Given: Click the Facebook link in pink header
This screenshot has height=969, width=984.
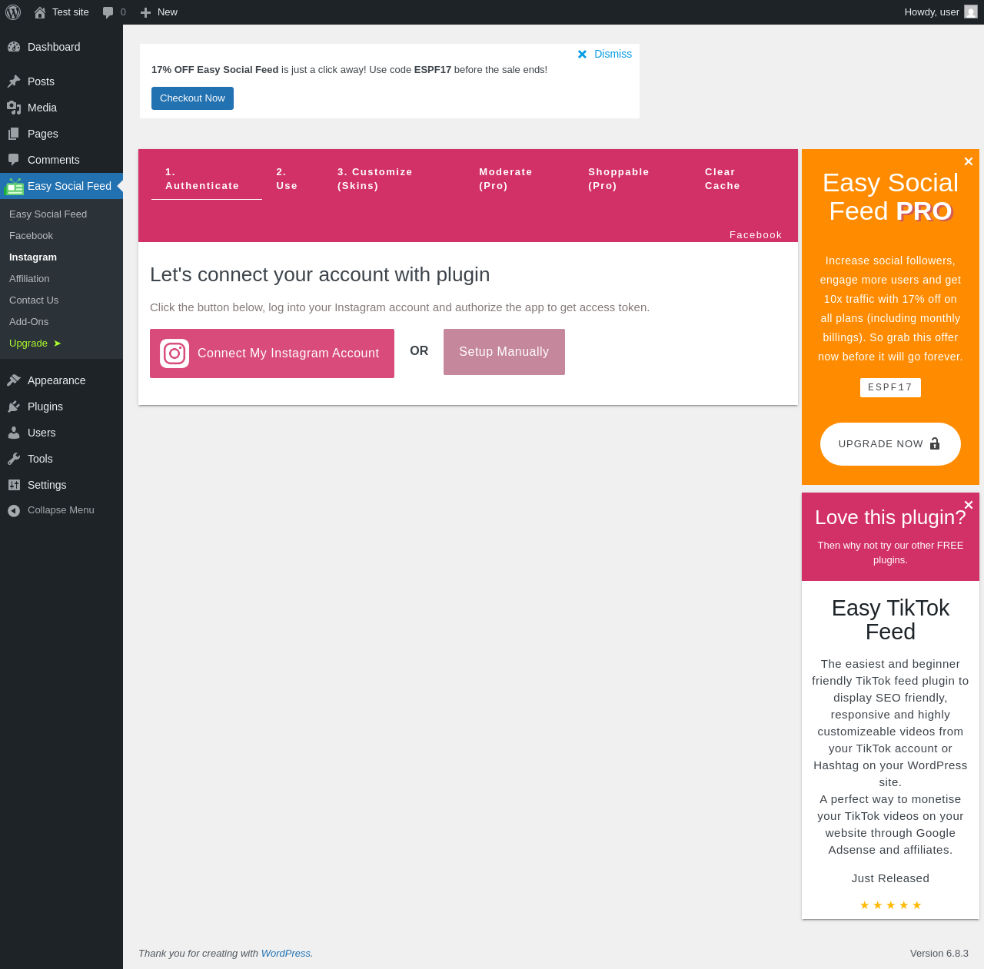Looking at the screenshot, I should (756, 235).
